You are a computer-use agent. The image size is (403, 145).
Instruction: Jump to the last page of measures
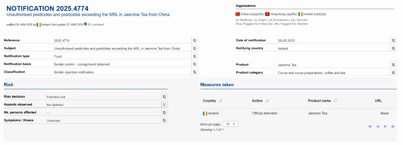(x=393, y=126)
